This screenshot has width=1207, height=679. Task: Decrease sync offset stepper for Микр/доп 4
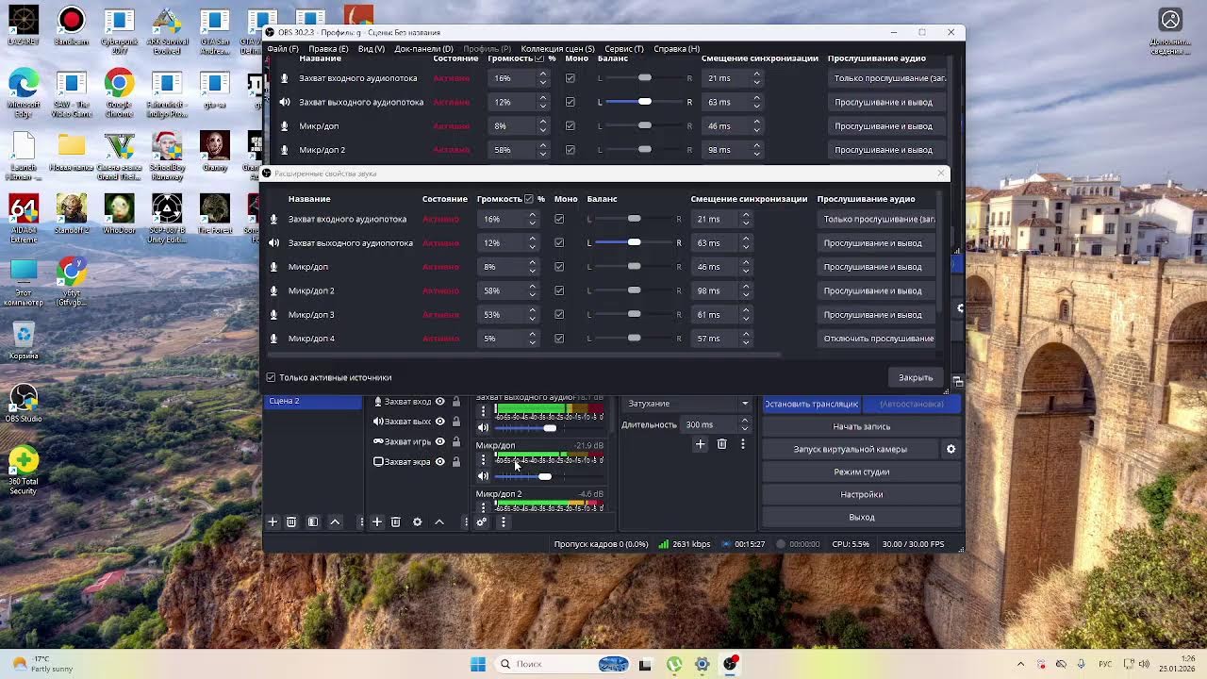(746, 342)
